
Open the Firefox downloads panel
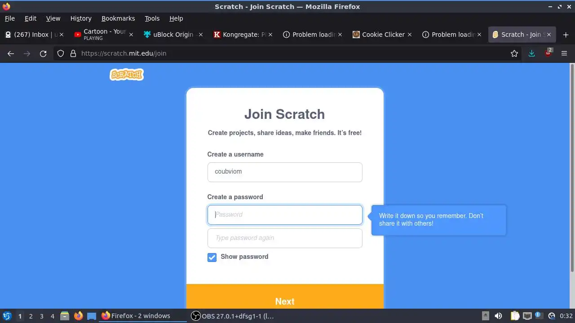532,53
